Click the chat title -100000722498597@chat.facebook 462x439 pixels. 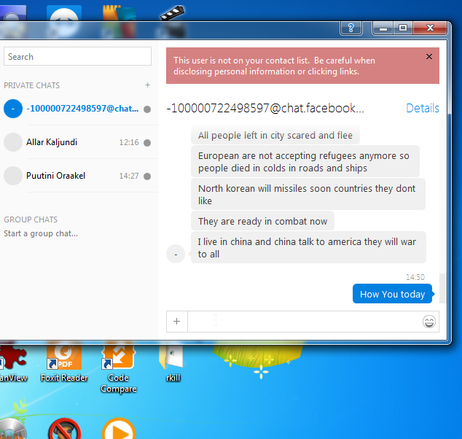pyautogui.click(x=265, y=108)
